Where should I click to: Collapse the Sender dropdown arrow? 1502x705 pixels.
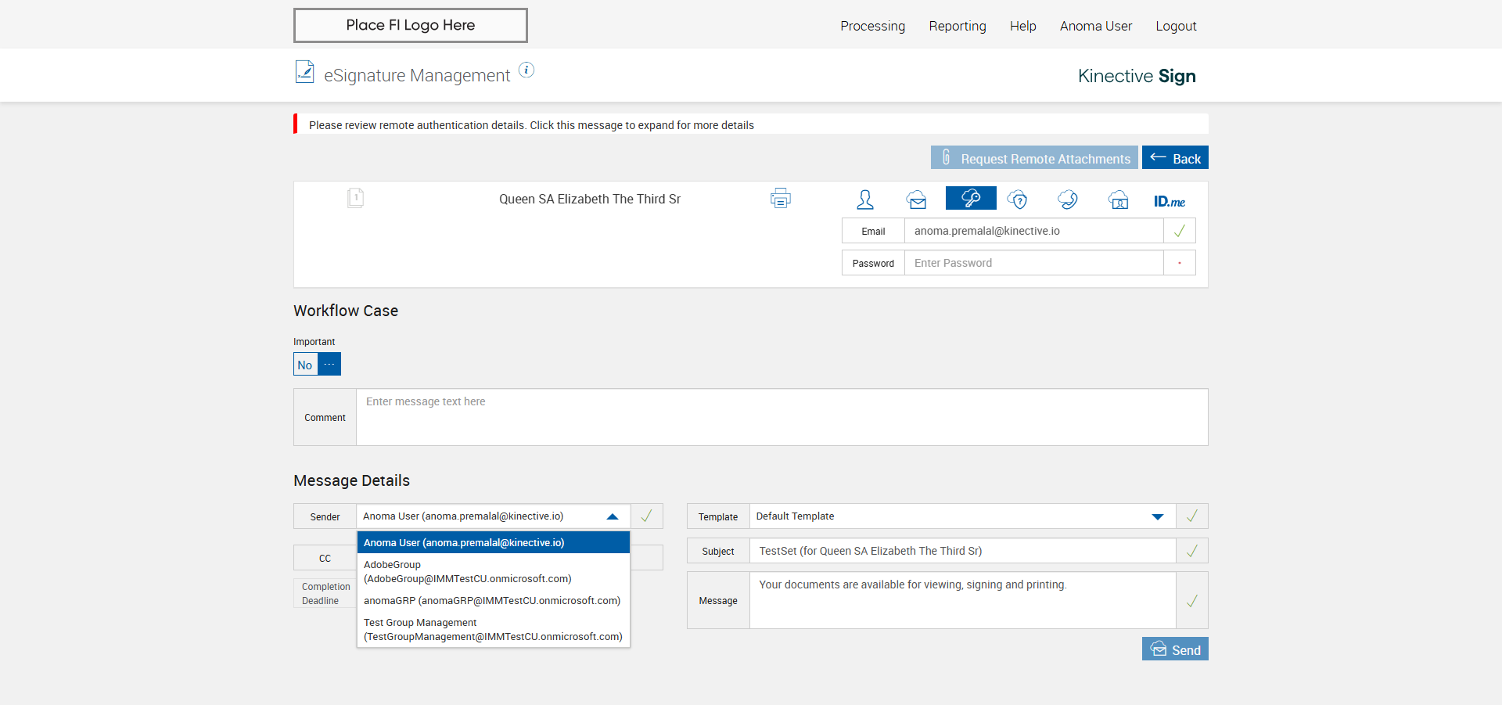[613, 516]
